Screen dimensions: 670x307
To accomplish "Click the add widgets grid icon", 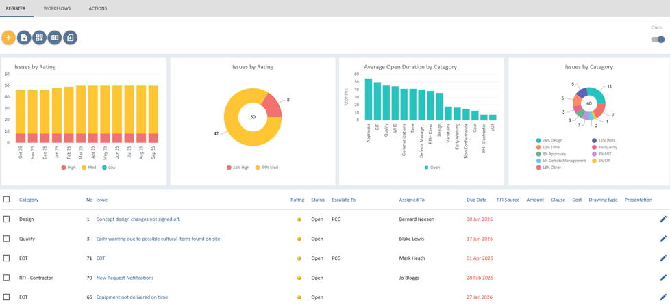I will coord(39,38).
